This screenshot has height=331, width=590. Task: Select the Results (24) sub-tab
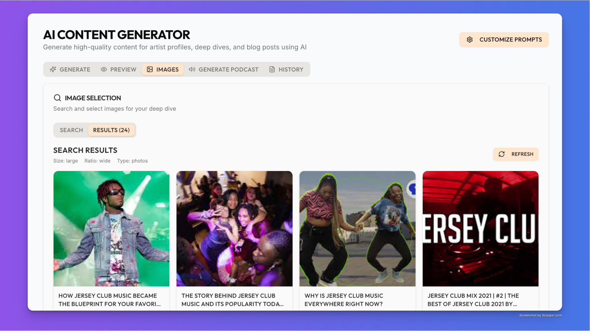pyautogui.click(x=111, y=130)
